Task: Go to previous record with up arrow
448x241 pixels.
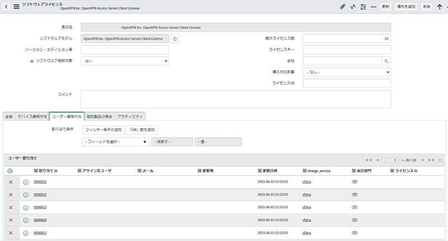Action: pyautogui.click(x=440, y=7)
